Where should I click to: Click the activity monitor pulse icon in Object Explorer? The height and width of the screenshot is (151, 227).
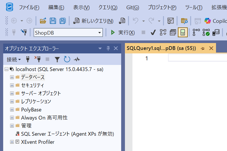(x=77, y=59)
